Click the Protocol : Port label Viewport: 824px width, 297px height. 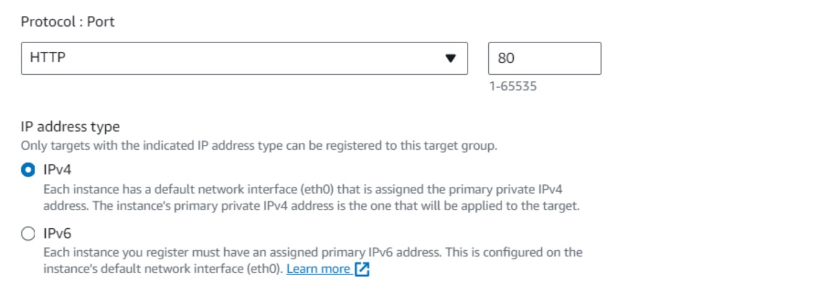[x=68, y=23]
